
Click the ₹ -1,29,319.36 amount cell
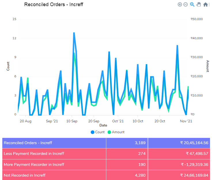pos(179,164)
